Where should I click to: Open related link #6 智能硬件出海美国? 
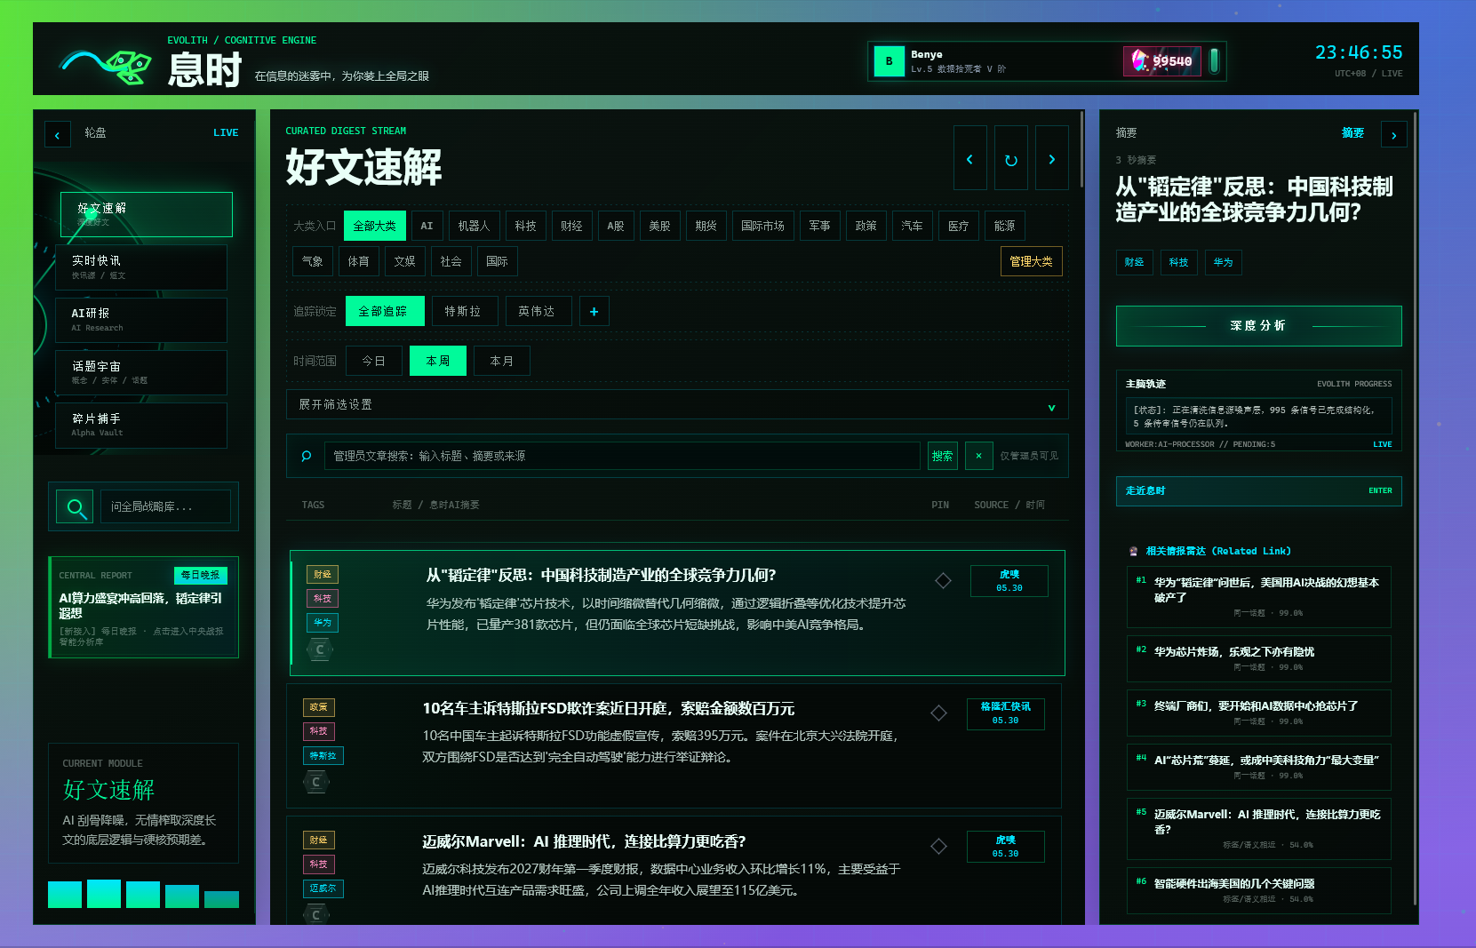(x=1258, y=890)
